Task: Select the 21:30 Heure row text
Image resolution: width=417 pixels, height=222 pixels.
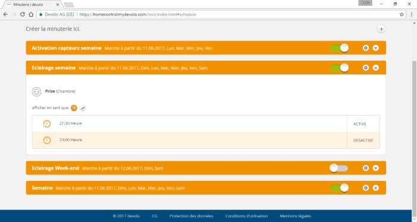Action: (71, 123)
